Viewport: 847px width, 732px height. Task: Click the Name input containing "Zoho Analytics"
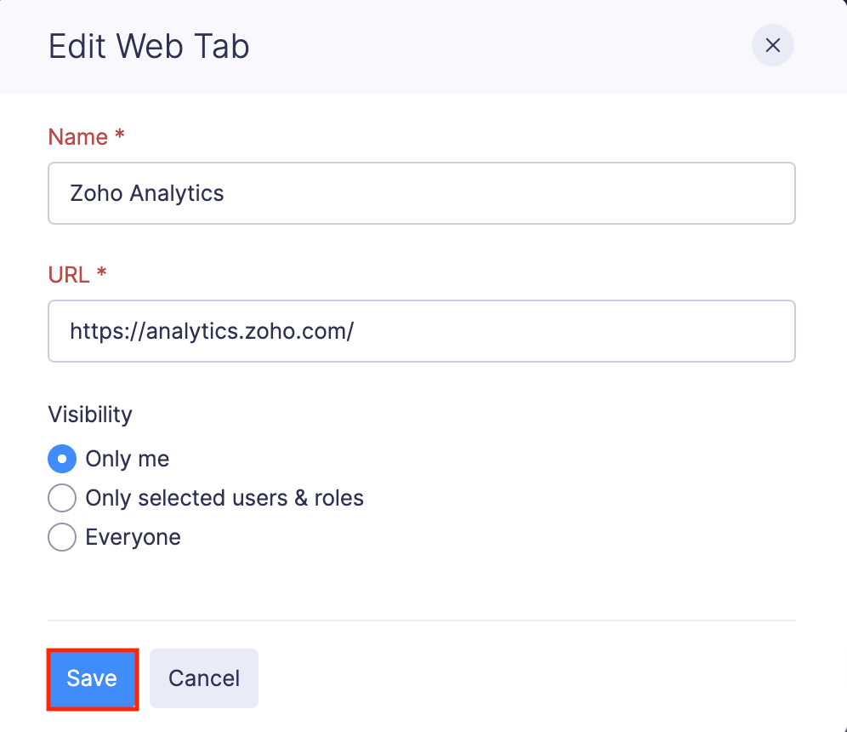(x=422, y=193)
